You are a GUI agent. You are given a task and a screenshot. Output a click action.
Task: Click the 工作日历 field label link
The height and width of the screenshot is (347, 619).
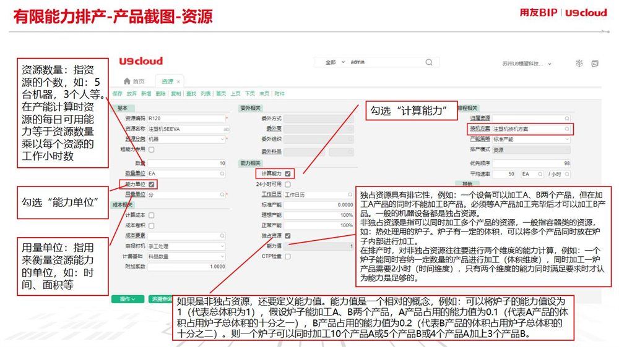click(x=272, y=194)
